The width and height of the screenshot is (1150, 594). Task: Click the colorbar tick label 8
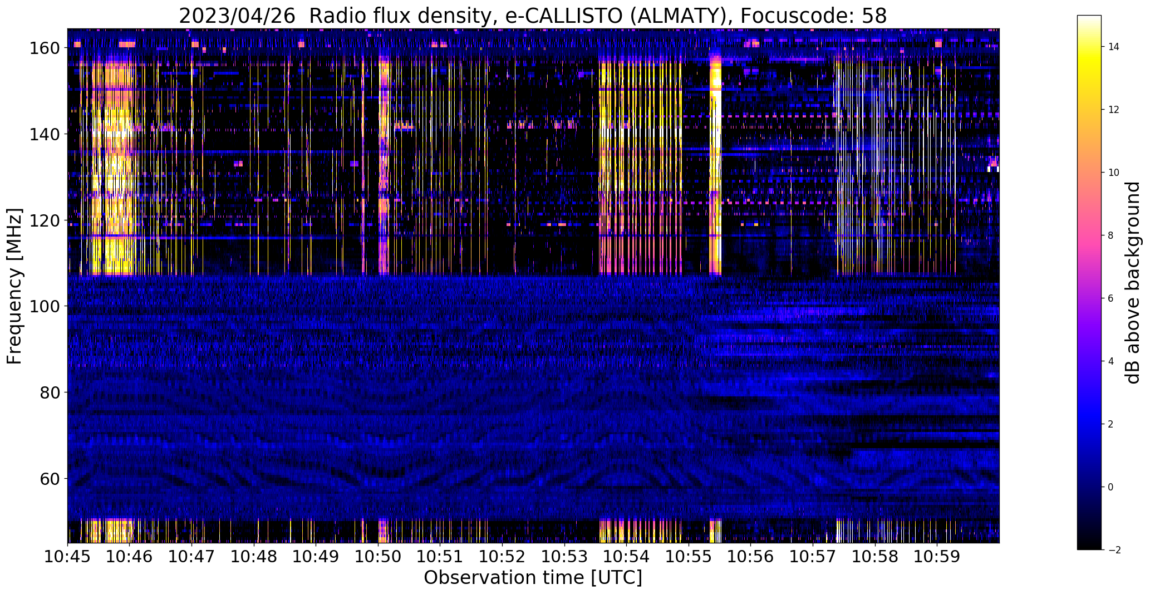[x=1111, y=235]
